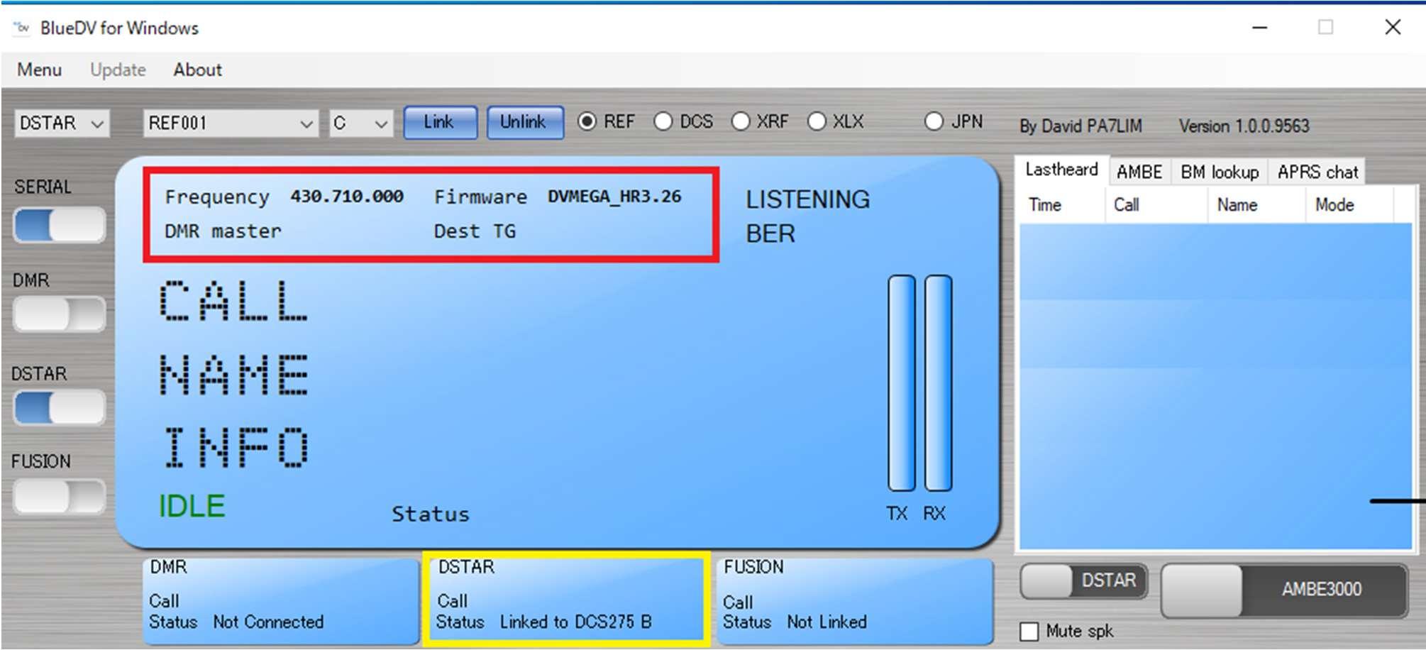The image size is (1426, 650).
Task: Click the Link button
Action: [439, 122]
